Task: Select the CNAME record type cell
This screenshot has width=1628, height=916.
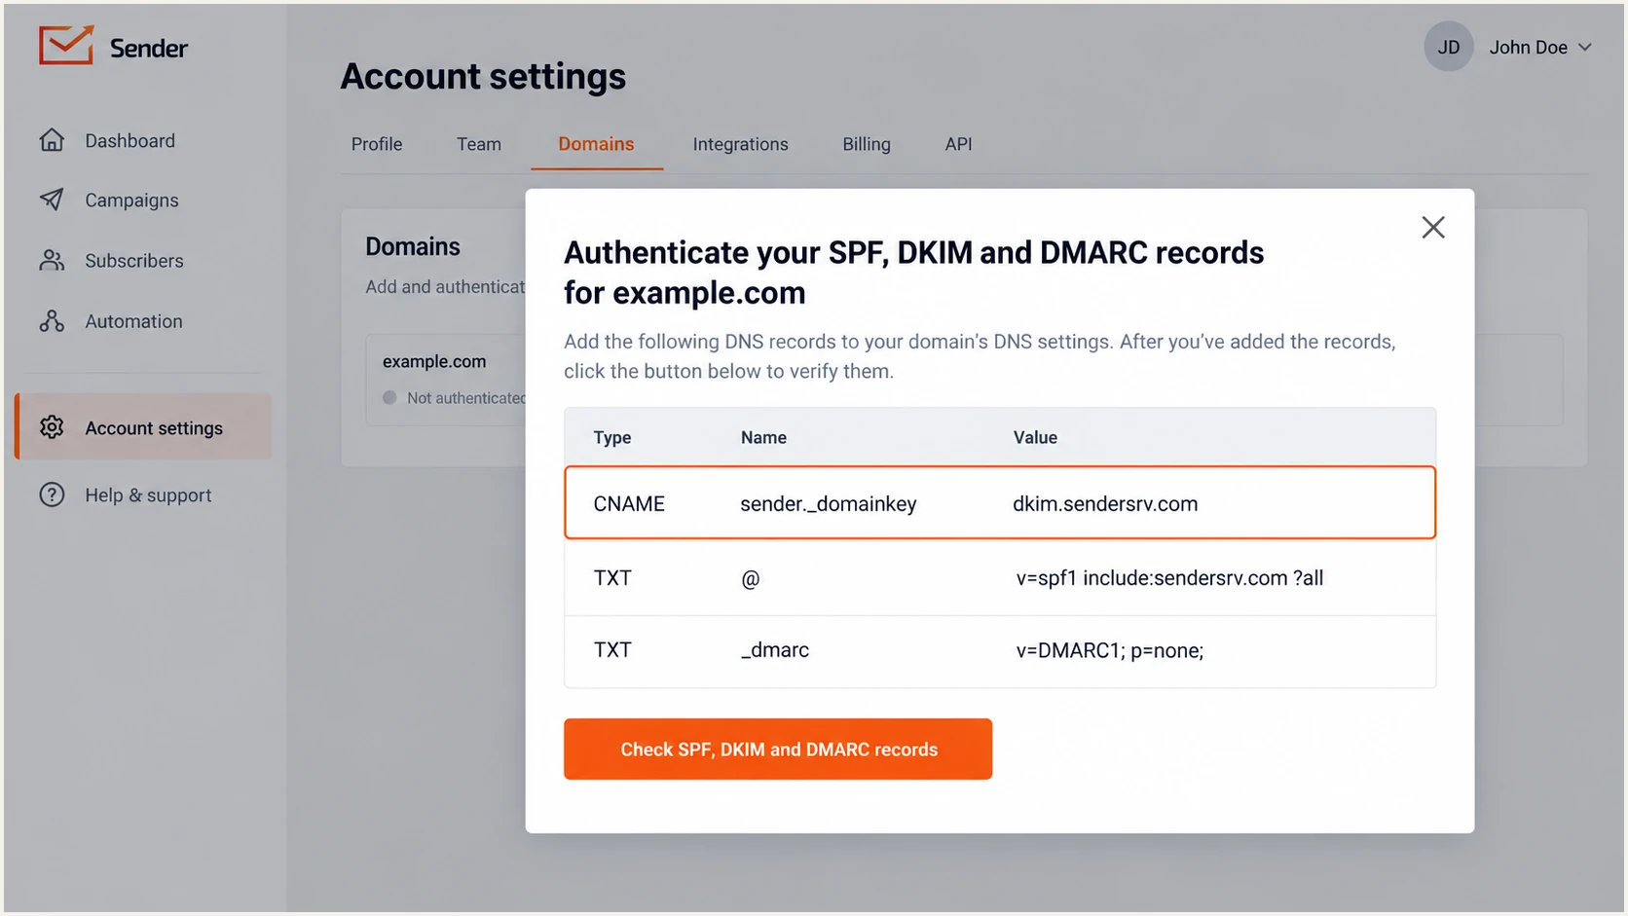Action: click(x=629, y=503)
